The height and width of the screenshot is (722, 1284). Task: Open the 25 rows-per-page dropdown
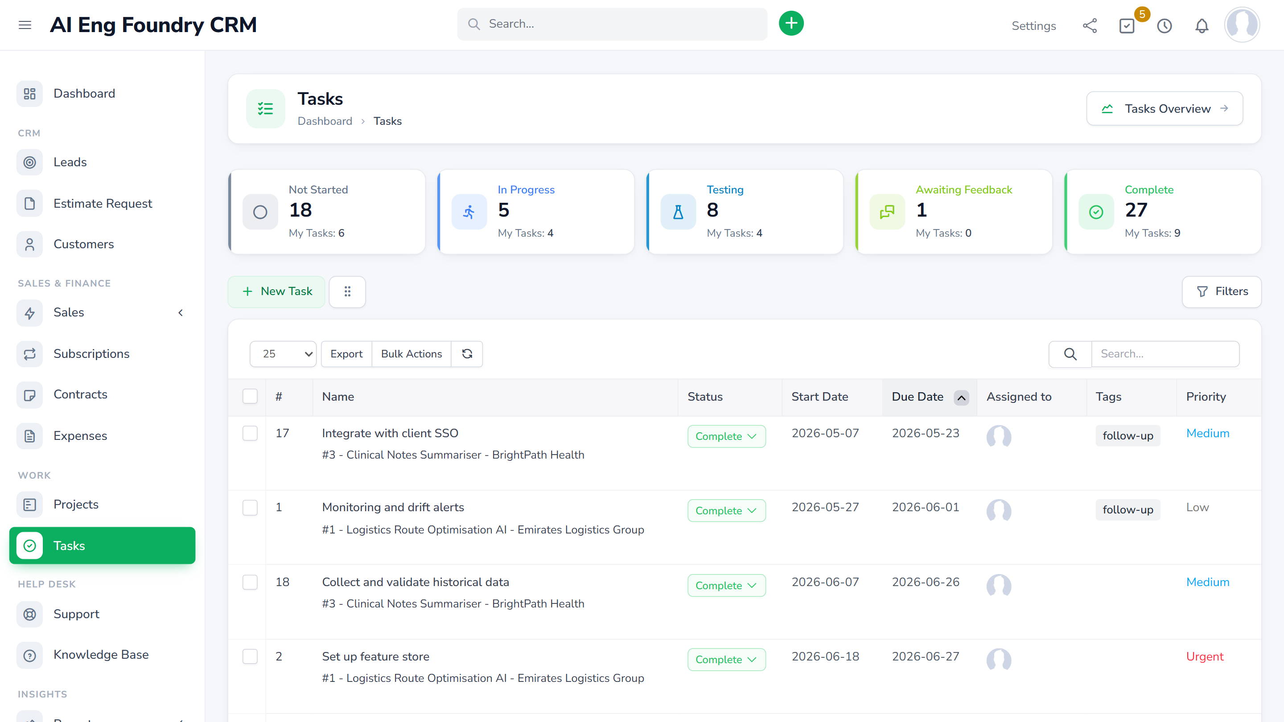click(283, 354)
